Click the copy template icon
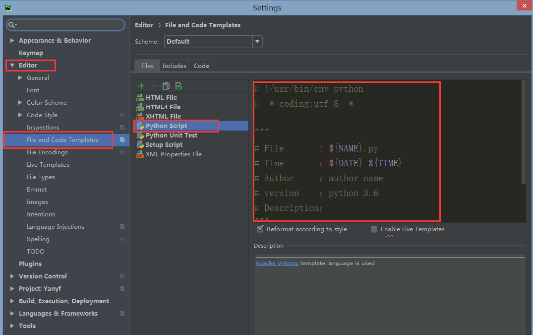Viewport: 533px width, 335px height. coord(166,86)
